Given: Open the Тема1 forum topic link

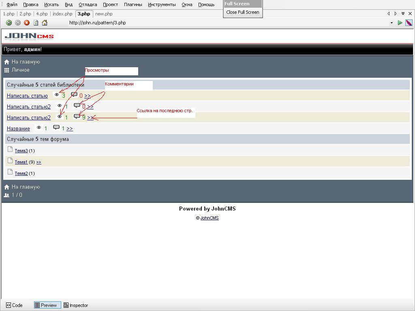Looking at the screenshot, I should click(x=21, y=162).
